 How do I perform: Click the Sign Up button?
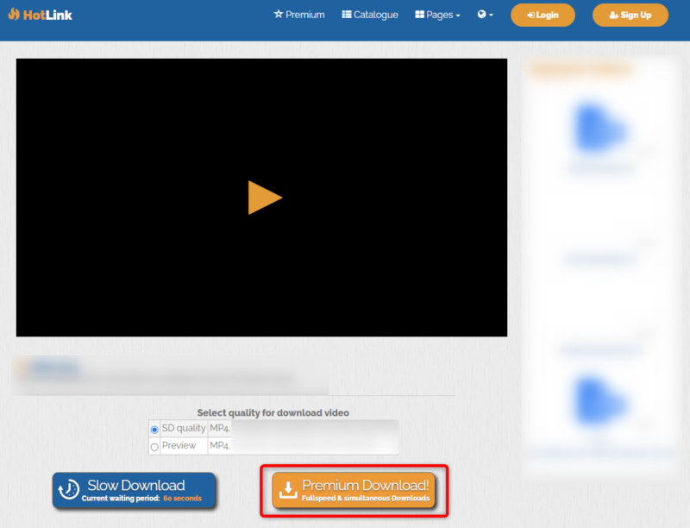coord(630,15)
